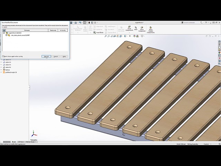Click the View Settings monitor icon
The height and width of the screenshot is (166, 221).
142,36
